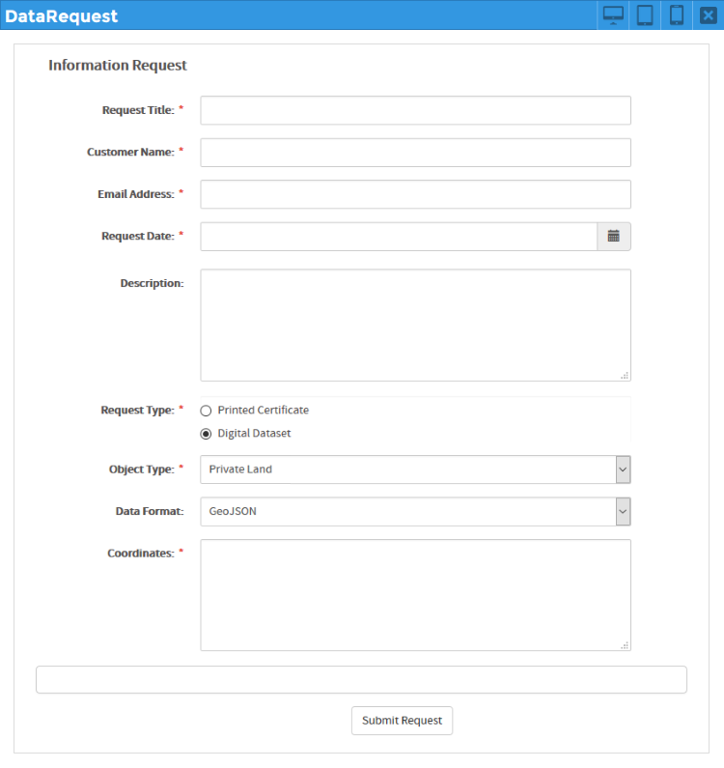Click the Description resize handle
The height and width of the screenshot is (768, 724).
(x=625, y=376)
